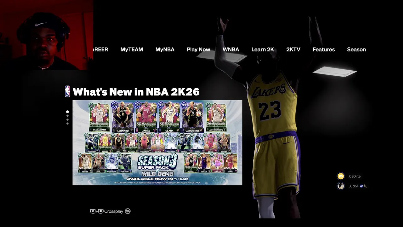403x227 pixels.
Task: Click JoeDirte's yellow Discord avatar
Action: point(341,176)
